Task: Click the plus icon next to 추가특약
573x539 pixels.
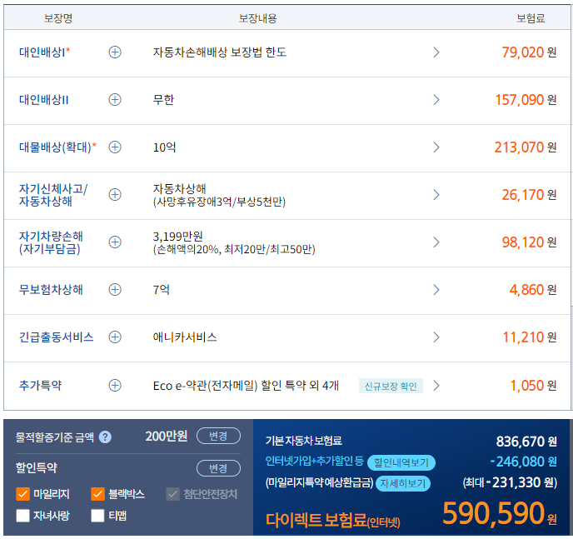Action: 115,386
